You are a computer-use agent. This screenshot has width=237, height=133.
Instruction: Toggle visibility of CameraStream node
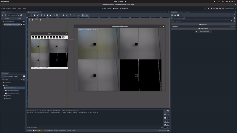pyautogui.click(x=24, y=22)
